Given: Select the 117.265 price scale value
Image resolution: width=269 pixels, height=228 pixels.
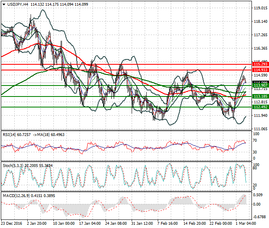Looking at the screenshot, I should (x=260, y=35).
